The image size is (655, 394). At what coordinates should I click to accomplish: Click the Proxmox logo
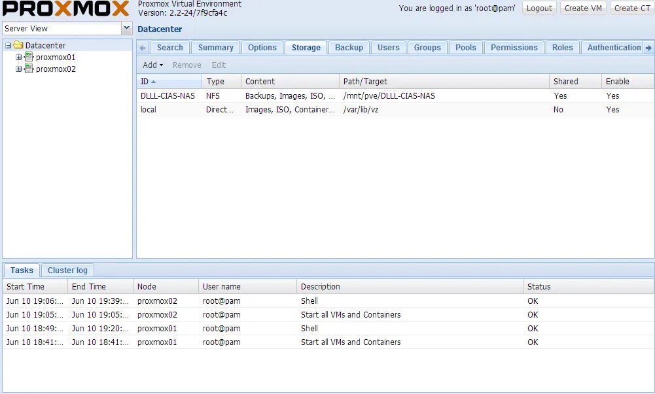[66, 8]
